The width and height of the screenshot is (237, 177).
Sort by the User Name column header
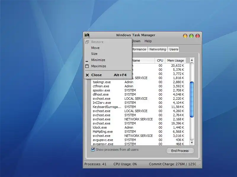[x=143, y=60]
